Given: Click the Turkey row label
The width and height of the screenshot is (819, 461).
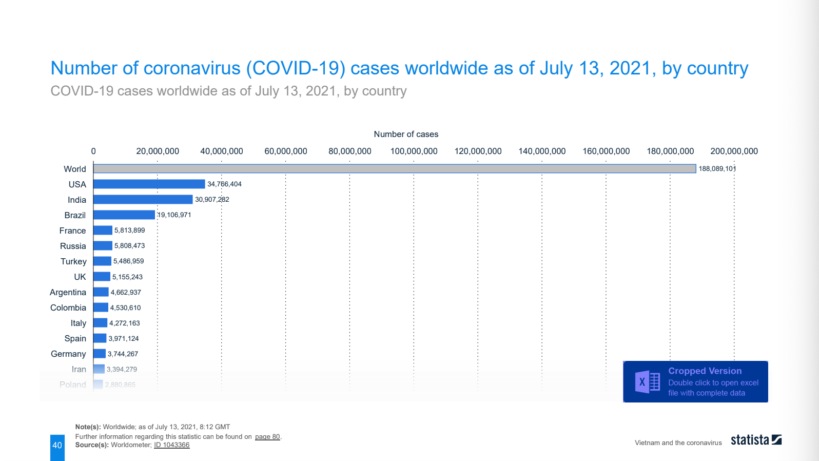Looking at the screenshot, I should [73, 262].
